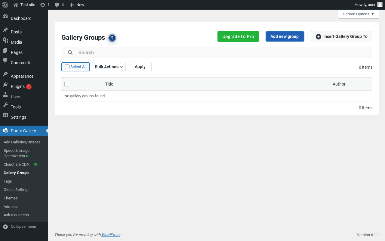Click the updates circular arrows icon
Viewport: 385px width, 241px height.
[43, 5]
